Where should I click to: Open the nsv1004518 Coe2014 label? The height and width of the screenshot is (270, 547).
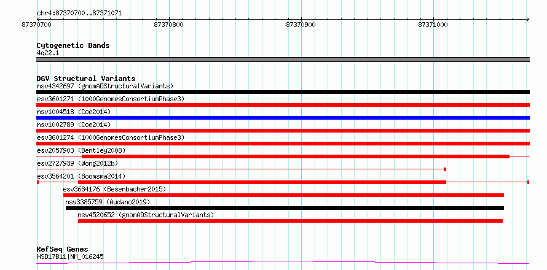point(74,112)
